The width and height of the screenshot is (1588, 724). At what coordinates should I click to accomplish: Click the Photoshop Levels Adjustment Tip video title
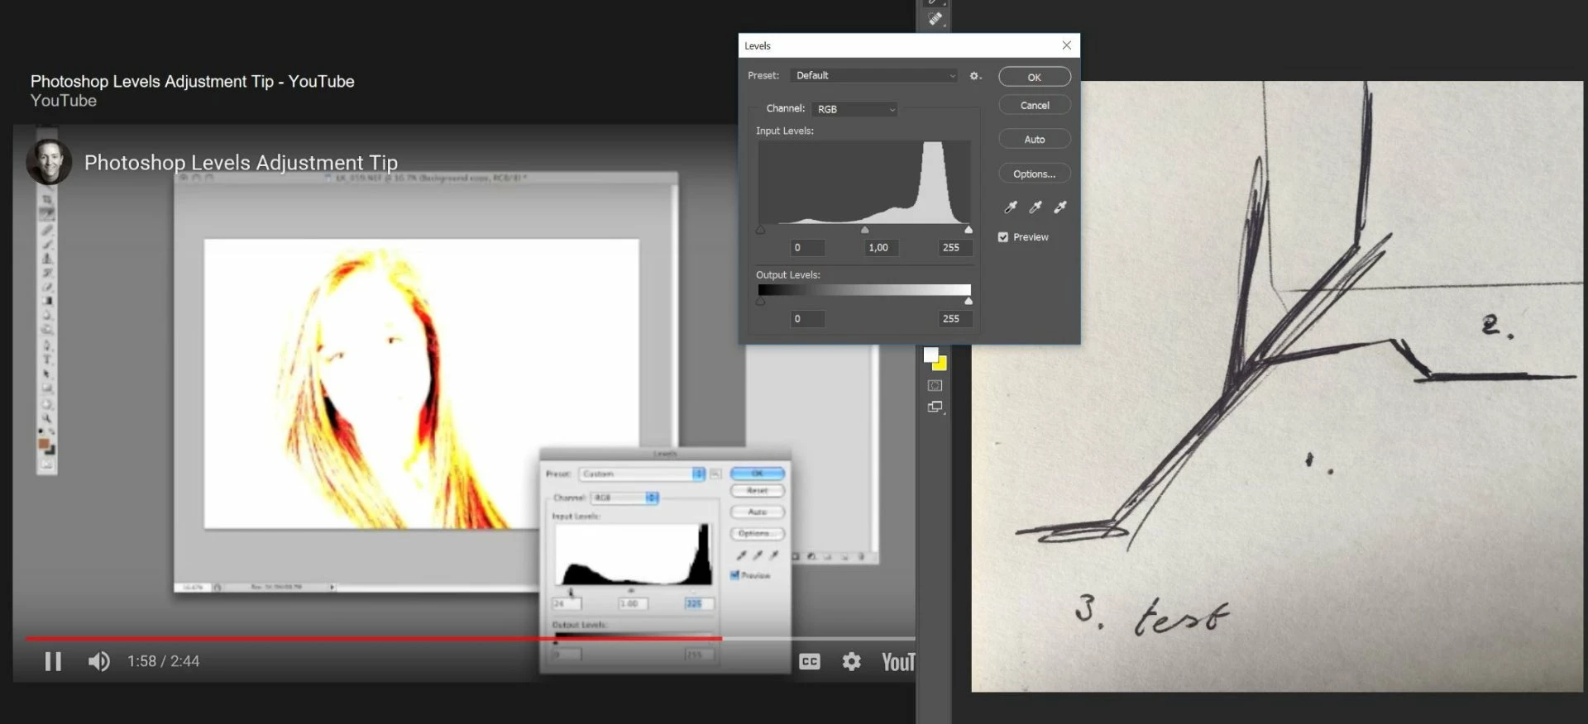[x=241, y=162]
